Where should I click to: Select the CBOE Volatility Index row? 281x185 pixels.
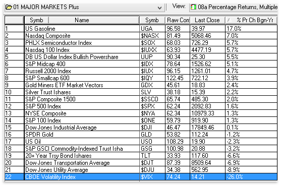(x=141, y=177)
